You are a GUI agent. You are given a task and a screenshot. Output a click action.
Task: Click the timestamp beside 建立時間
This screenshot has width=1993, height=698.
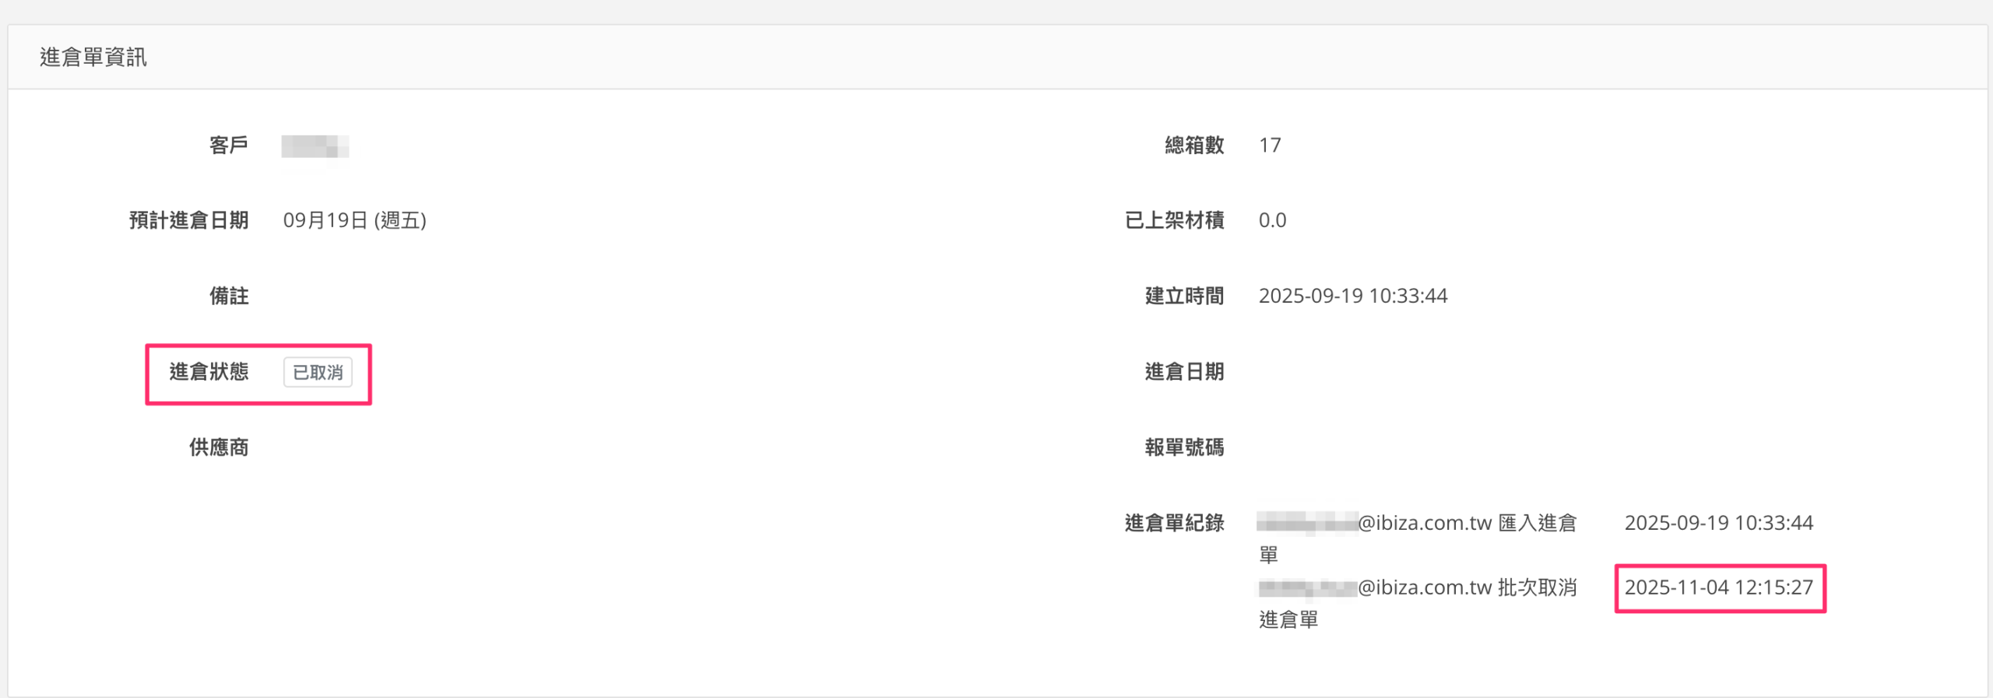(x=1353, y=296)
